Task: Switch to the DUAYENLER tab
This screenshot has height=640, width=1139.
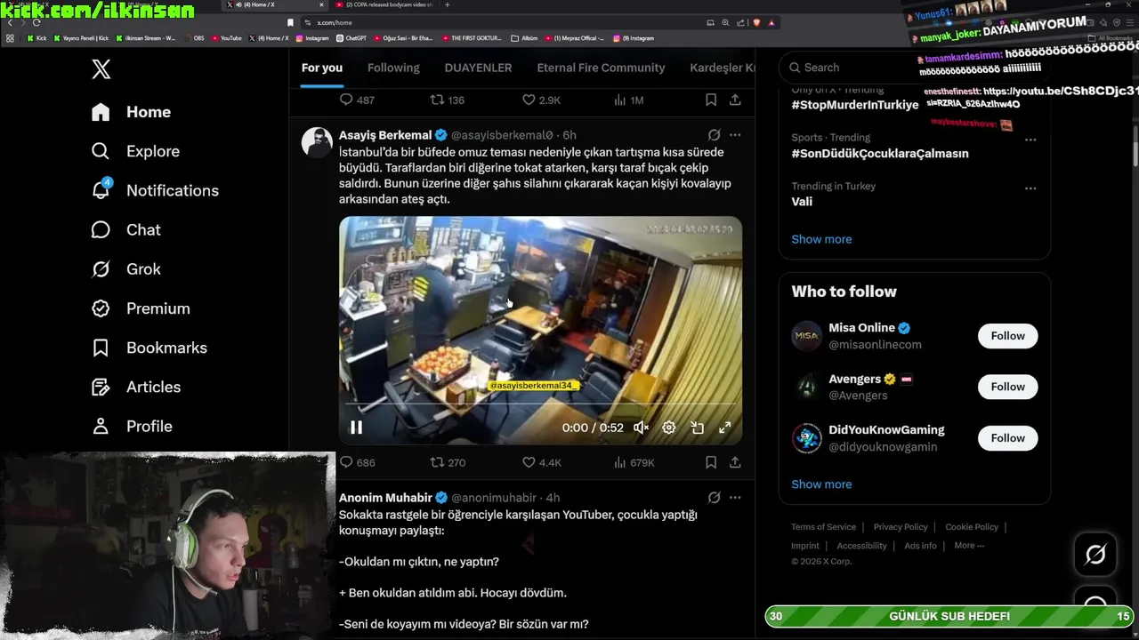Action: (478, 68)
